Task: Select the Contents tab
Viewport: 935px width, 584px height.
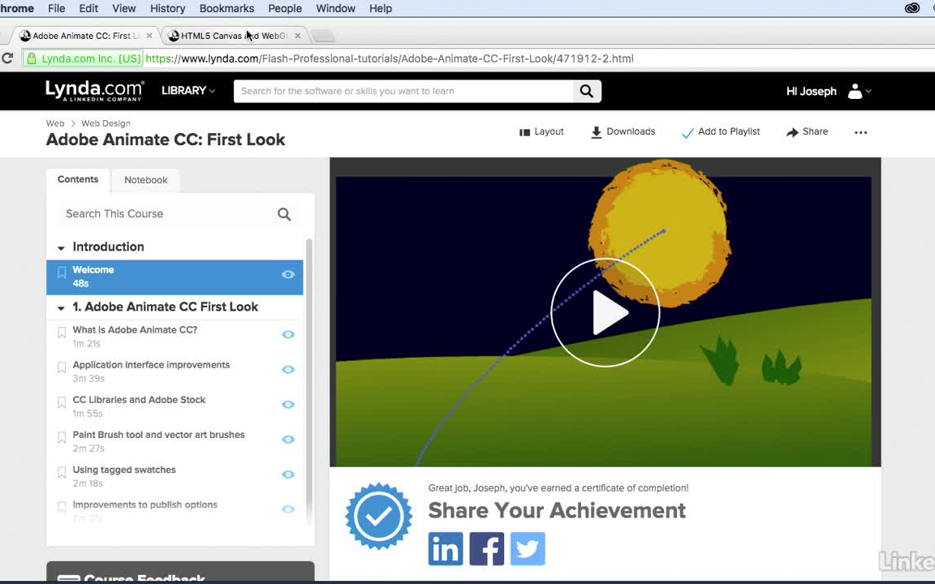Action: coord(78,179)
